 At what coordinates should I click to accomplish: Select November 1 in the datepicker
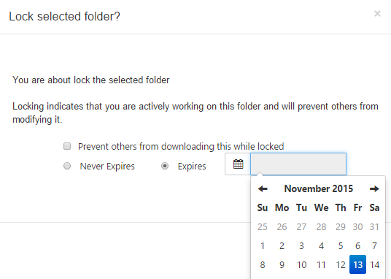point(263,246)
